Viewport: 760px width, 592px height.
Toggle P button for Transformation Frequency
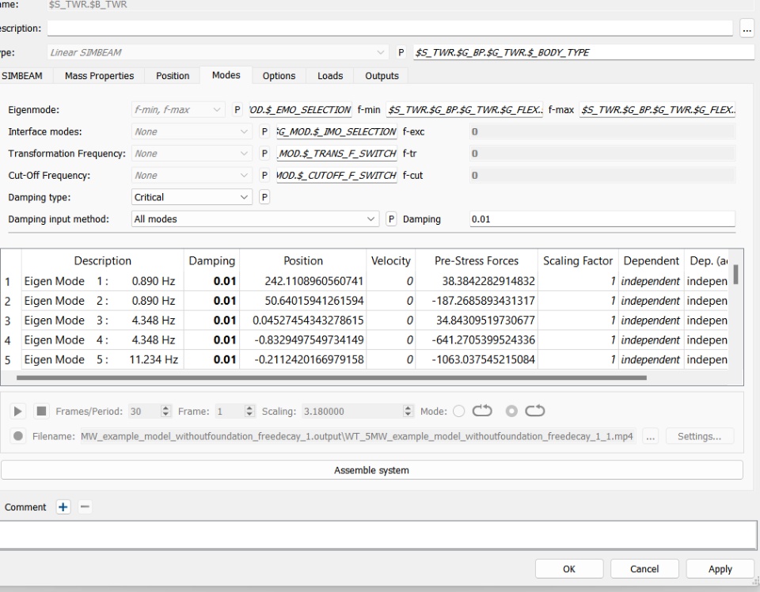coord(264,154)
